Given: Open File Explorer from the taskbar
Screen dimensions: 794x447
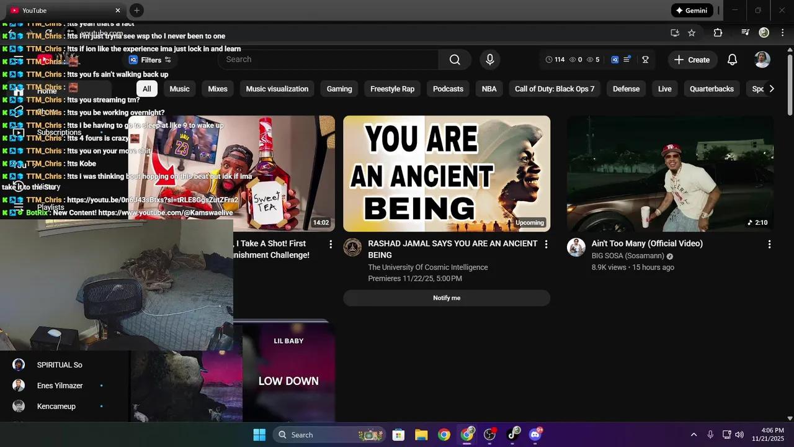Looking at the screenshot, I should click(x=421, y=435).
